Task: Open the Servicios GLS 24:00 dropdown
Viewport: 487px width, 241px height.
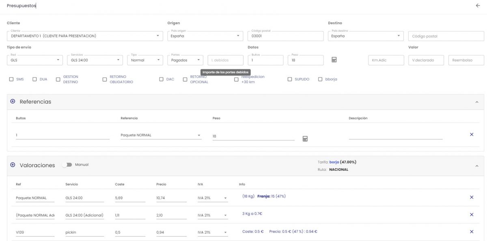Action: click(x=118, y=60)
